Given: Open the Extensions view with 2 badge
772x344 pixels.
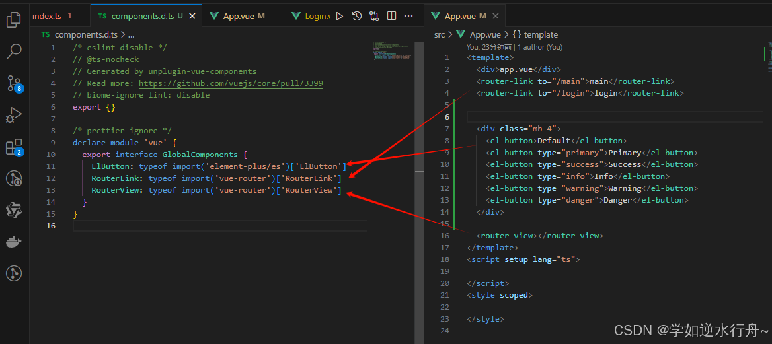Looking at the screenshot, I should tap(14, 147).
